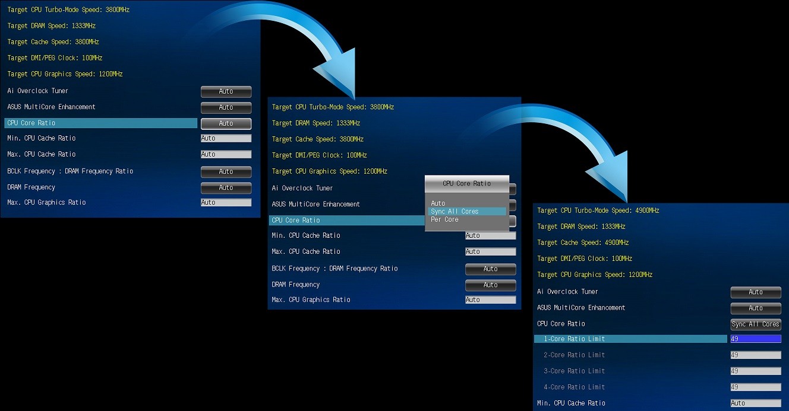Open DRAM Frequency Auto dropdown in first panel
This screenshot has width=789, height=411.
pyautogui.click(x=226, y=187)
